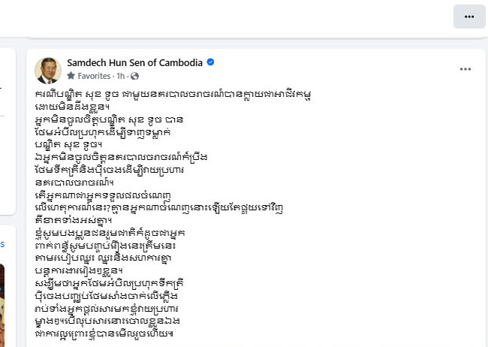Click the card edge above the post
Screen dimensions: 488x347
(256, 38)
